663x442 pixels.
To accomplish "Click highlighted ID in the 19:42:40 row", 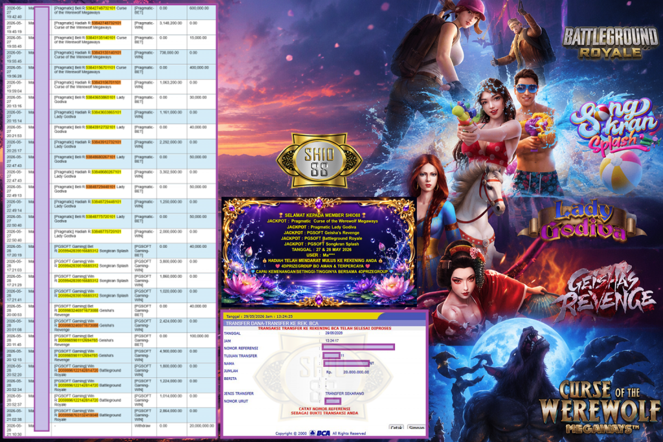I will (100, 8).
